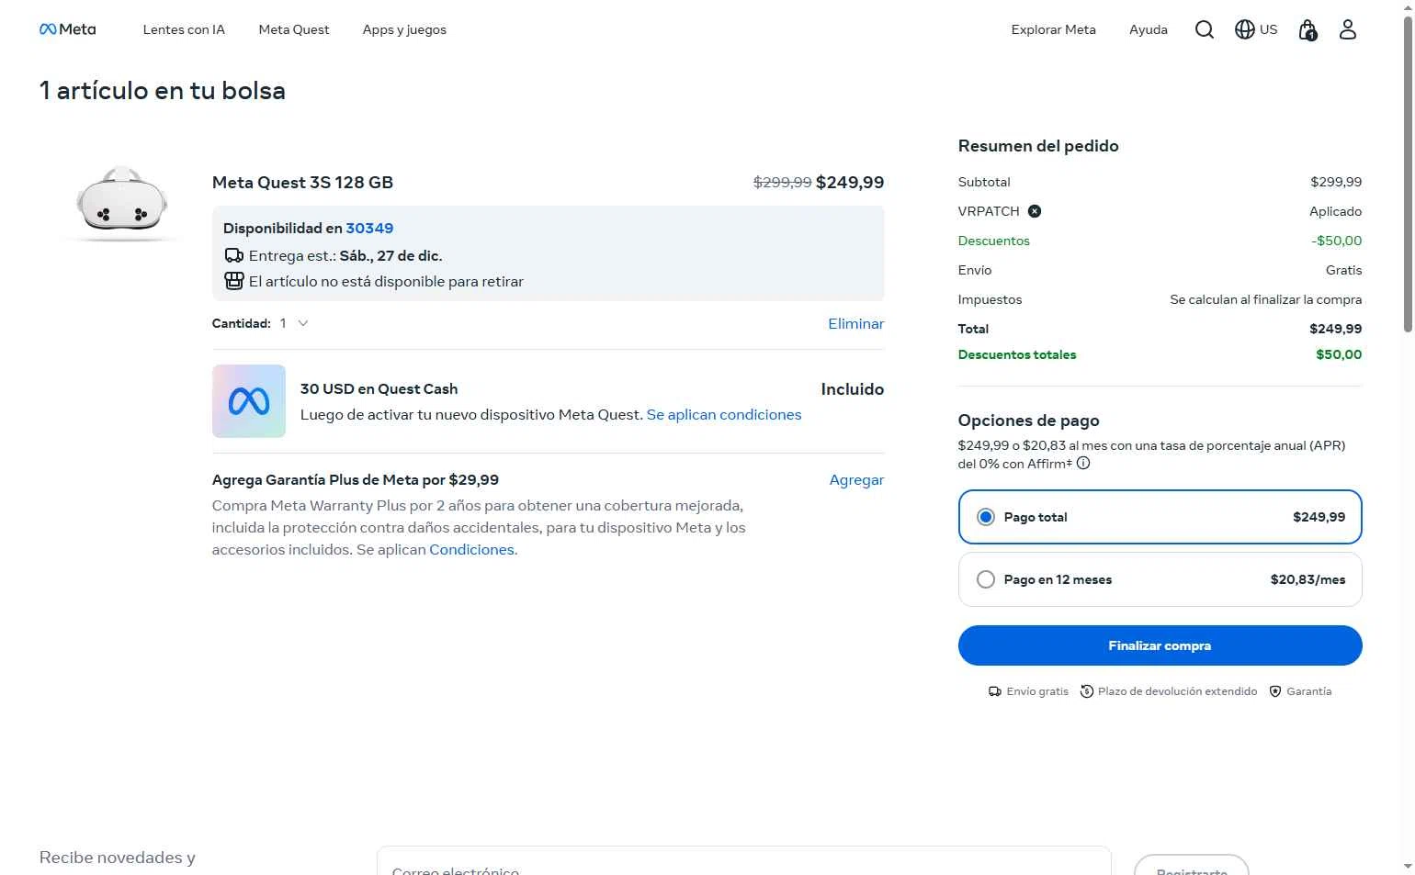Click the Descuentos totales $50,00 value
The height and width of the screenshot is (875, 1415).
pos(1339,354)
